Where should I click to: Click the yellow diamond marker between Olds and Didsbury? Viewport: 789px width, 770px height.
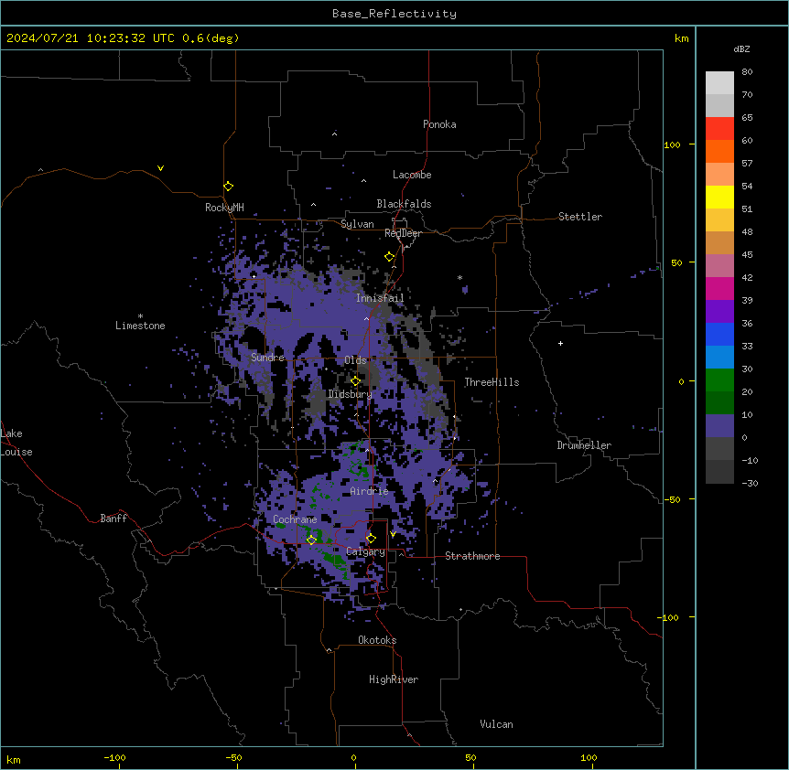(355, 381)
